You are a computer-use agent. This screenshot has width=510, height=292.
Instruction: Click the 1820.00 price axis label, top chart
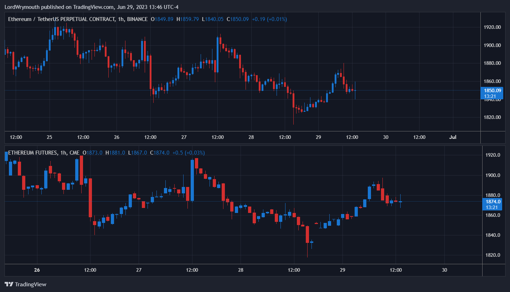pyautogui.click(x=493, y=117)
